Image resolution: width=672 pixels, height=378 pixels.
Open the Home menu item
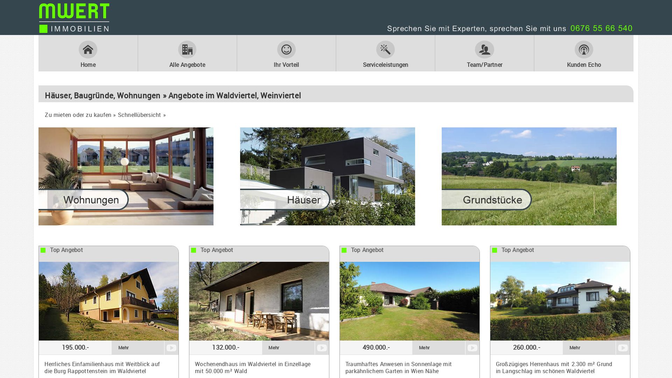88,65
